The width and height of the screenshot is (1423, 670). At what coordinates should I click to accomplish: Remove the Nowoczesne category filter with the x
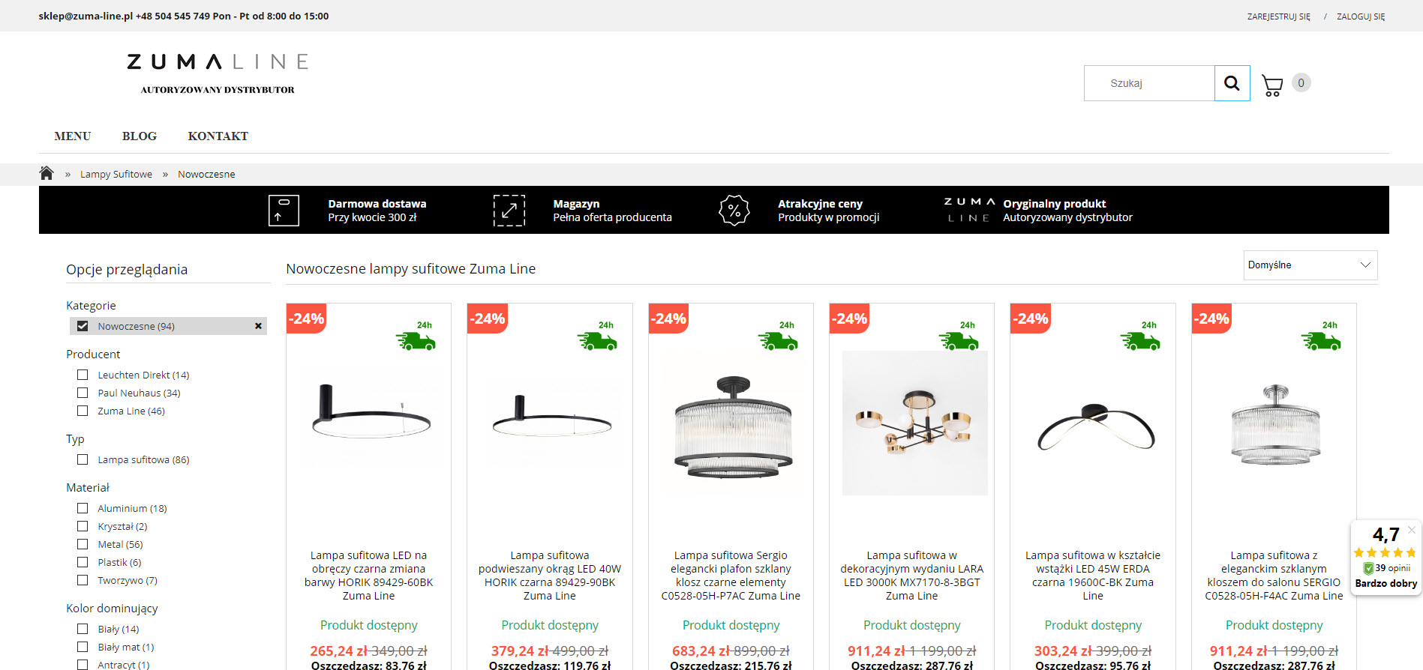(258, 326)
